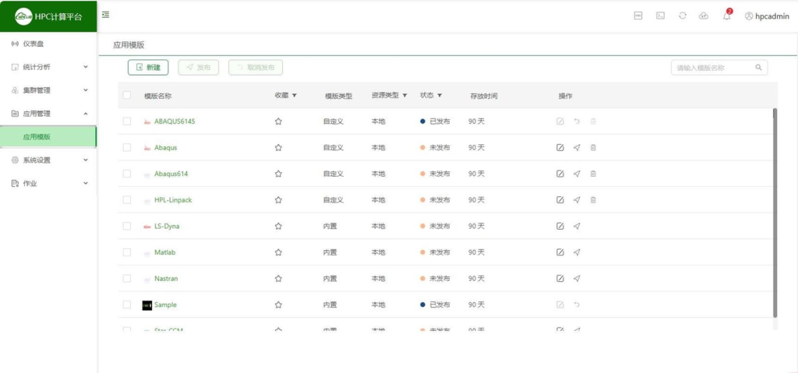Publish the Matlab template
Image resolution: width=798 pixels, height=373 pixels.
pos(577,252)
